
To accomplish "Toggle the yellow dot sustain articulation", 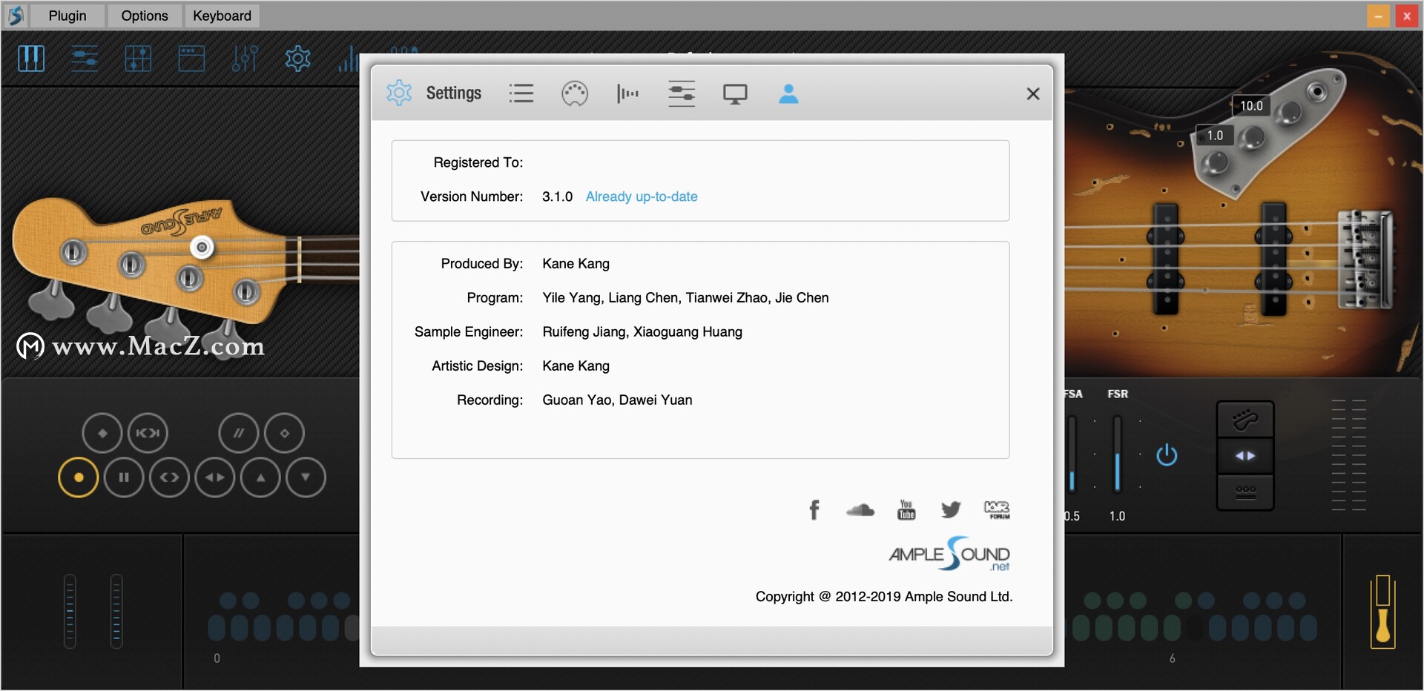I will click(x=79, y=477).
